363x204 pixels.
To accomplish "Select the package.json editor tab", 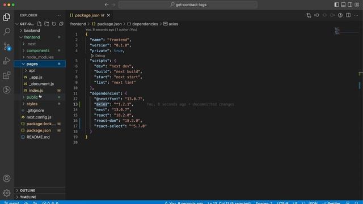I will [x=90, y=15].
